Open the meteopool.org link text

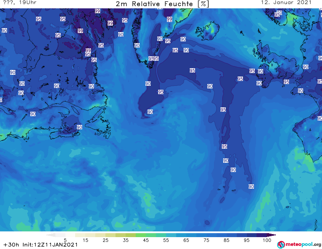[303, 245]
